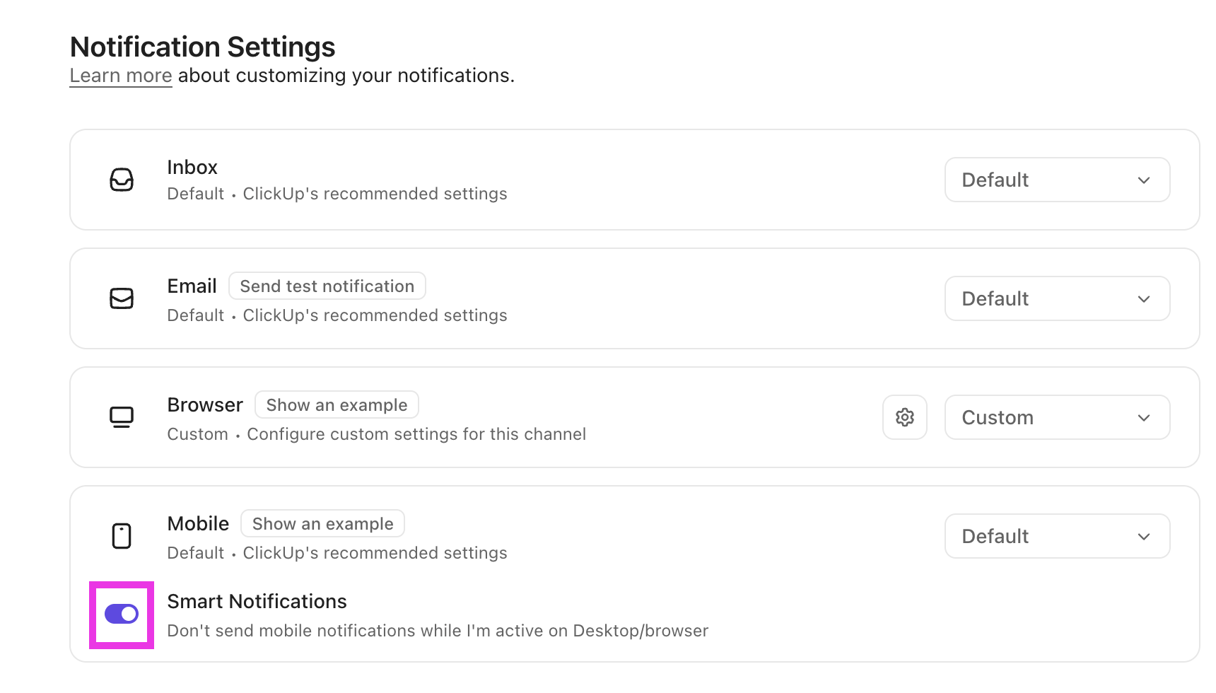Viewport: 1216px width, 693px height.
Task: Click the gear icon next to Custom dropdown
Action: (x=905, y=417)
